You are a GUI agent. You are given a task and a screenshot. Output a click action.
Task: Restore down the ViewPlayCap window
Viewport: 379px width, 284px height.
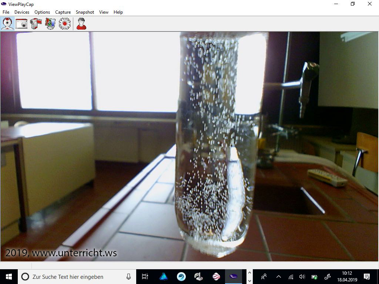pyautogui.click(x=353, y=4)
